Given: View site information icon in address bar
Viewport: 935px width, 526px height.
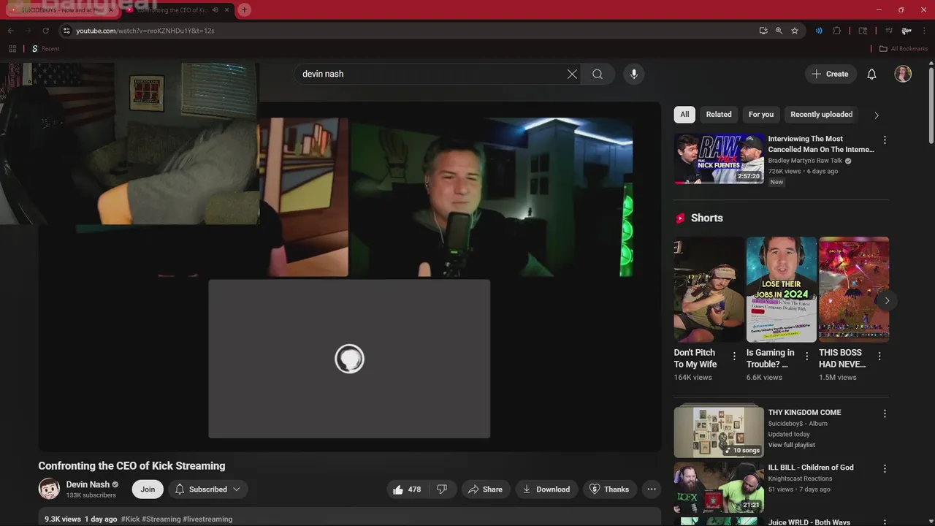Looking at the screenshot, I should pyautogui.click(x=66, y=31).
